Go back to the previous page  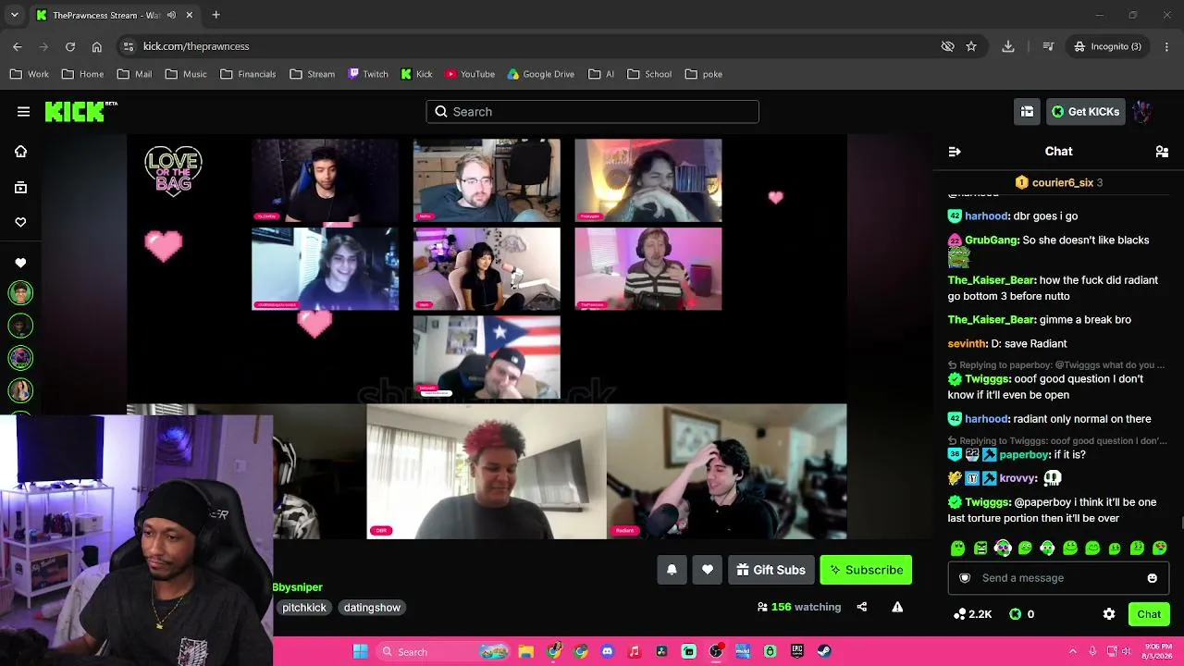coord(18,46)
